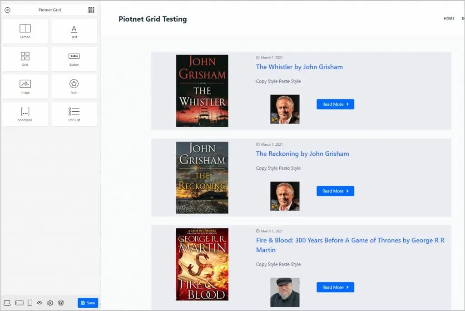Screen dimensions: 465x311
Task: Select the Shortcode widget
Action: coord(25,114)
